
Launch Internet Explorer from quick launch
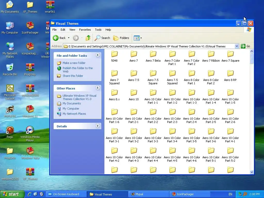[x=30, y=194]
